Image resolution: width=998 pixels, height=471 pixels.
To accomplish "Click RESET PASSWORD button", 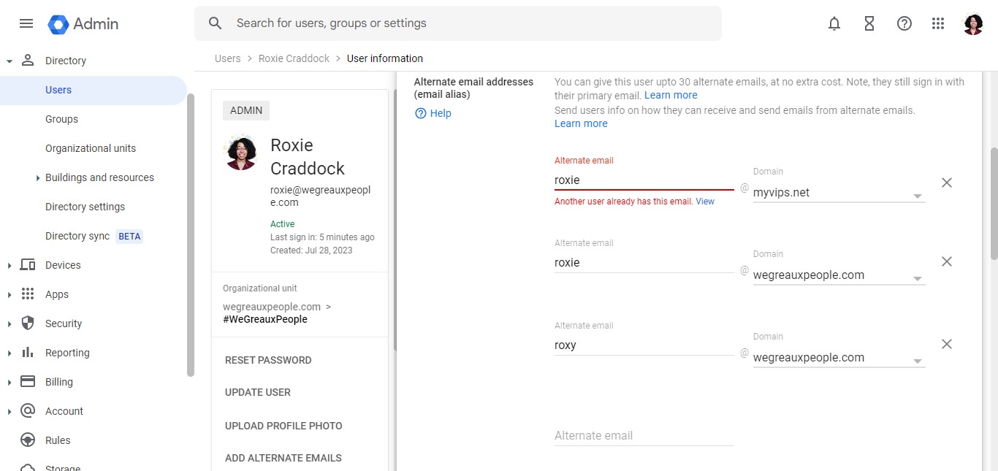I will (268, 360).
